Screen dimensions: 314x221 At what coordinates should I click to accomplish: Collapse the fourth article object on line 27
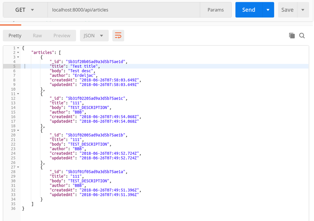(18, 167)
